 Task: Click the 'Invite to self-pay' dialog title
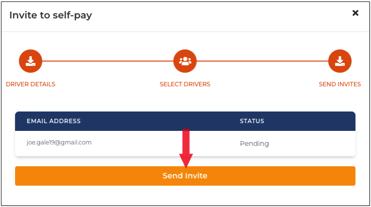tap(50, 16)
